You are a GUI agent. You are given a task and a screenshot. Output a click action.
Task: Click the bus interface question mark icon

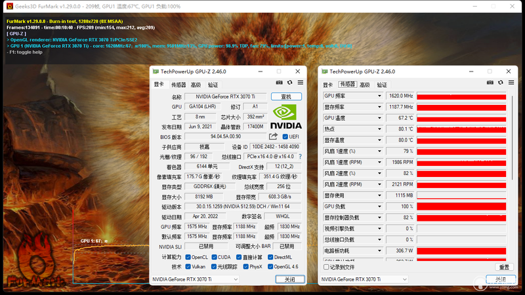point(301,157)
